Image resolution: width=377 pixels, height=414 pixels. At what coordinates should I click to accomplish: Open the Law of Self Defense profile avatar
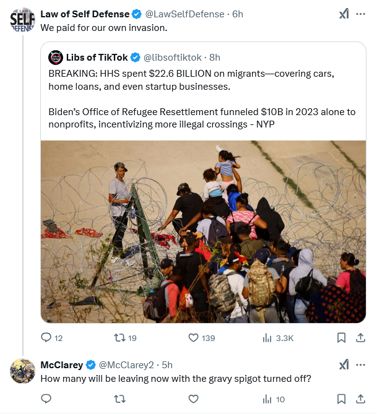pyautogui.click(x=22, y=20)
